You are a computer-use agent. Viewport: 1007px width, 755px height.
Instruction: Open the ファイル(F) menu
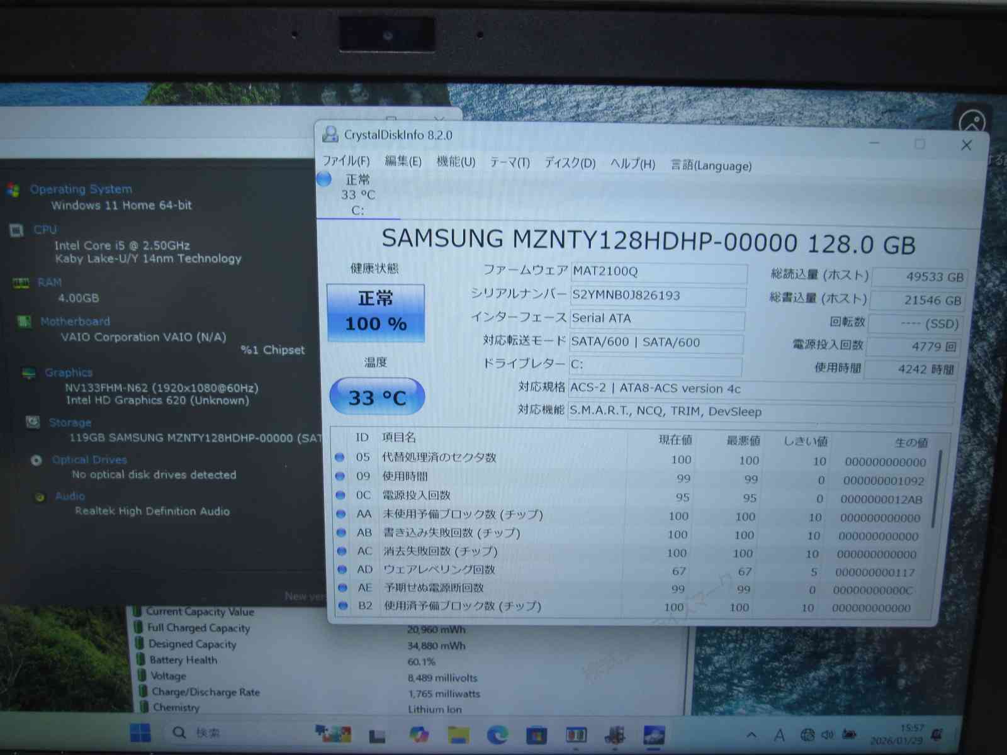point(346,161)
